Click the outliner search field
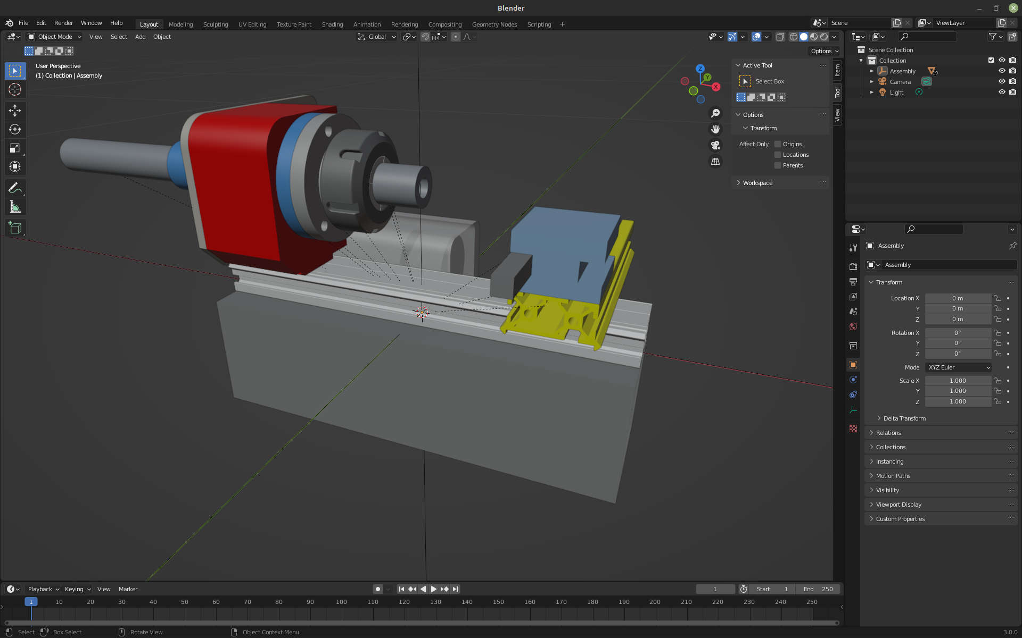Image resolution: width=1022 pixels, height=638 pixels. [x=927, y=36]
